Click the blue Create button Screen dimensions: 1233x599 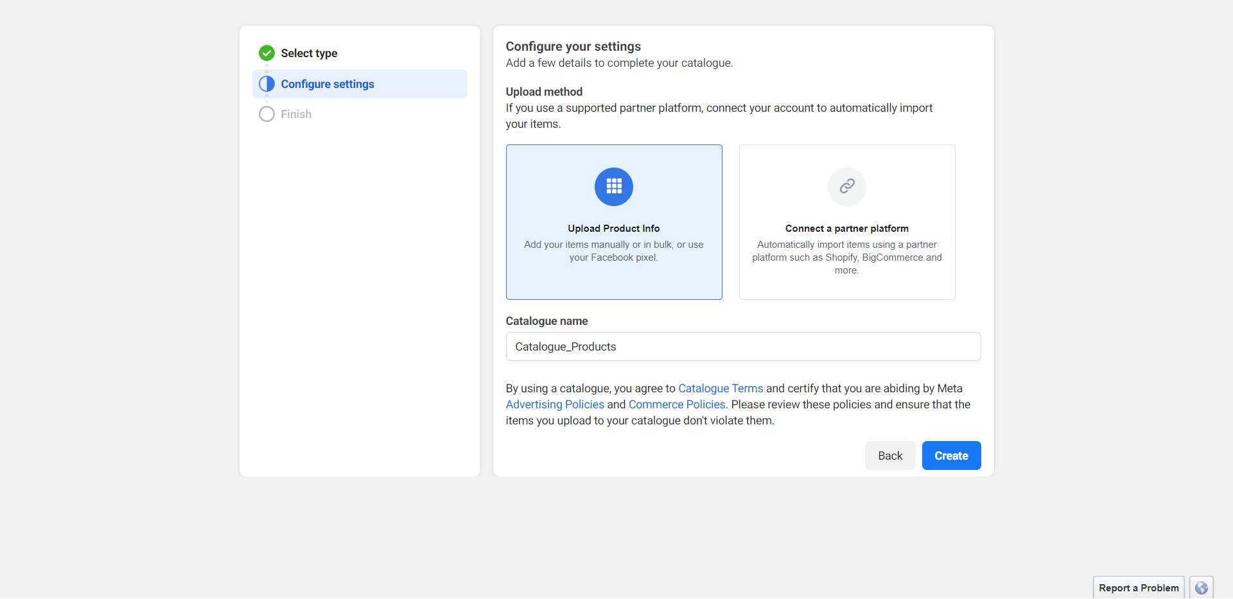click(x=951, y=456)
